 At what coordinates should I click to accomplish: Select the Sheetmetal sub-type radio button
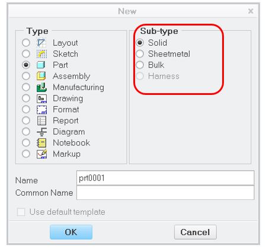[x=140, y=54]
